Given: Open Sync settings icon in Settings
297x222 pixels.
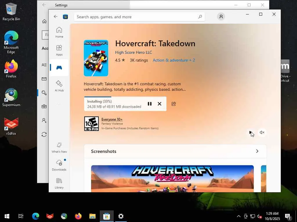Looking at the screenshot, I should [44, 134].
